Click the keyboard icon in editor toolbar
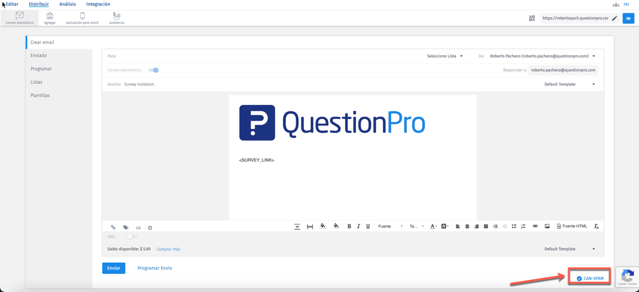This screenshot has width=639, height=292. click(138, 228)
